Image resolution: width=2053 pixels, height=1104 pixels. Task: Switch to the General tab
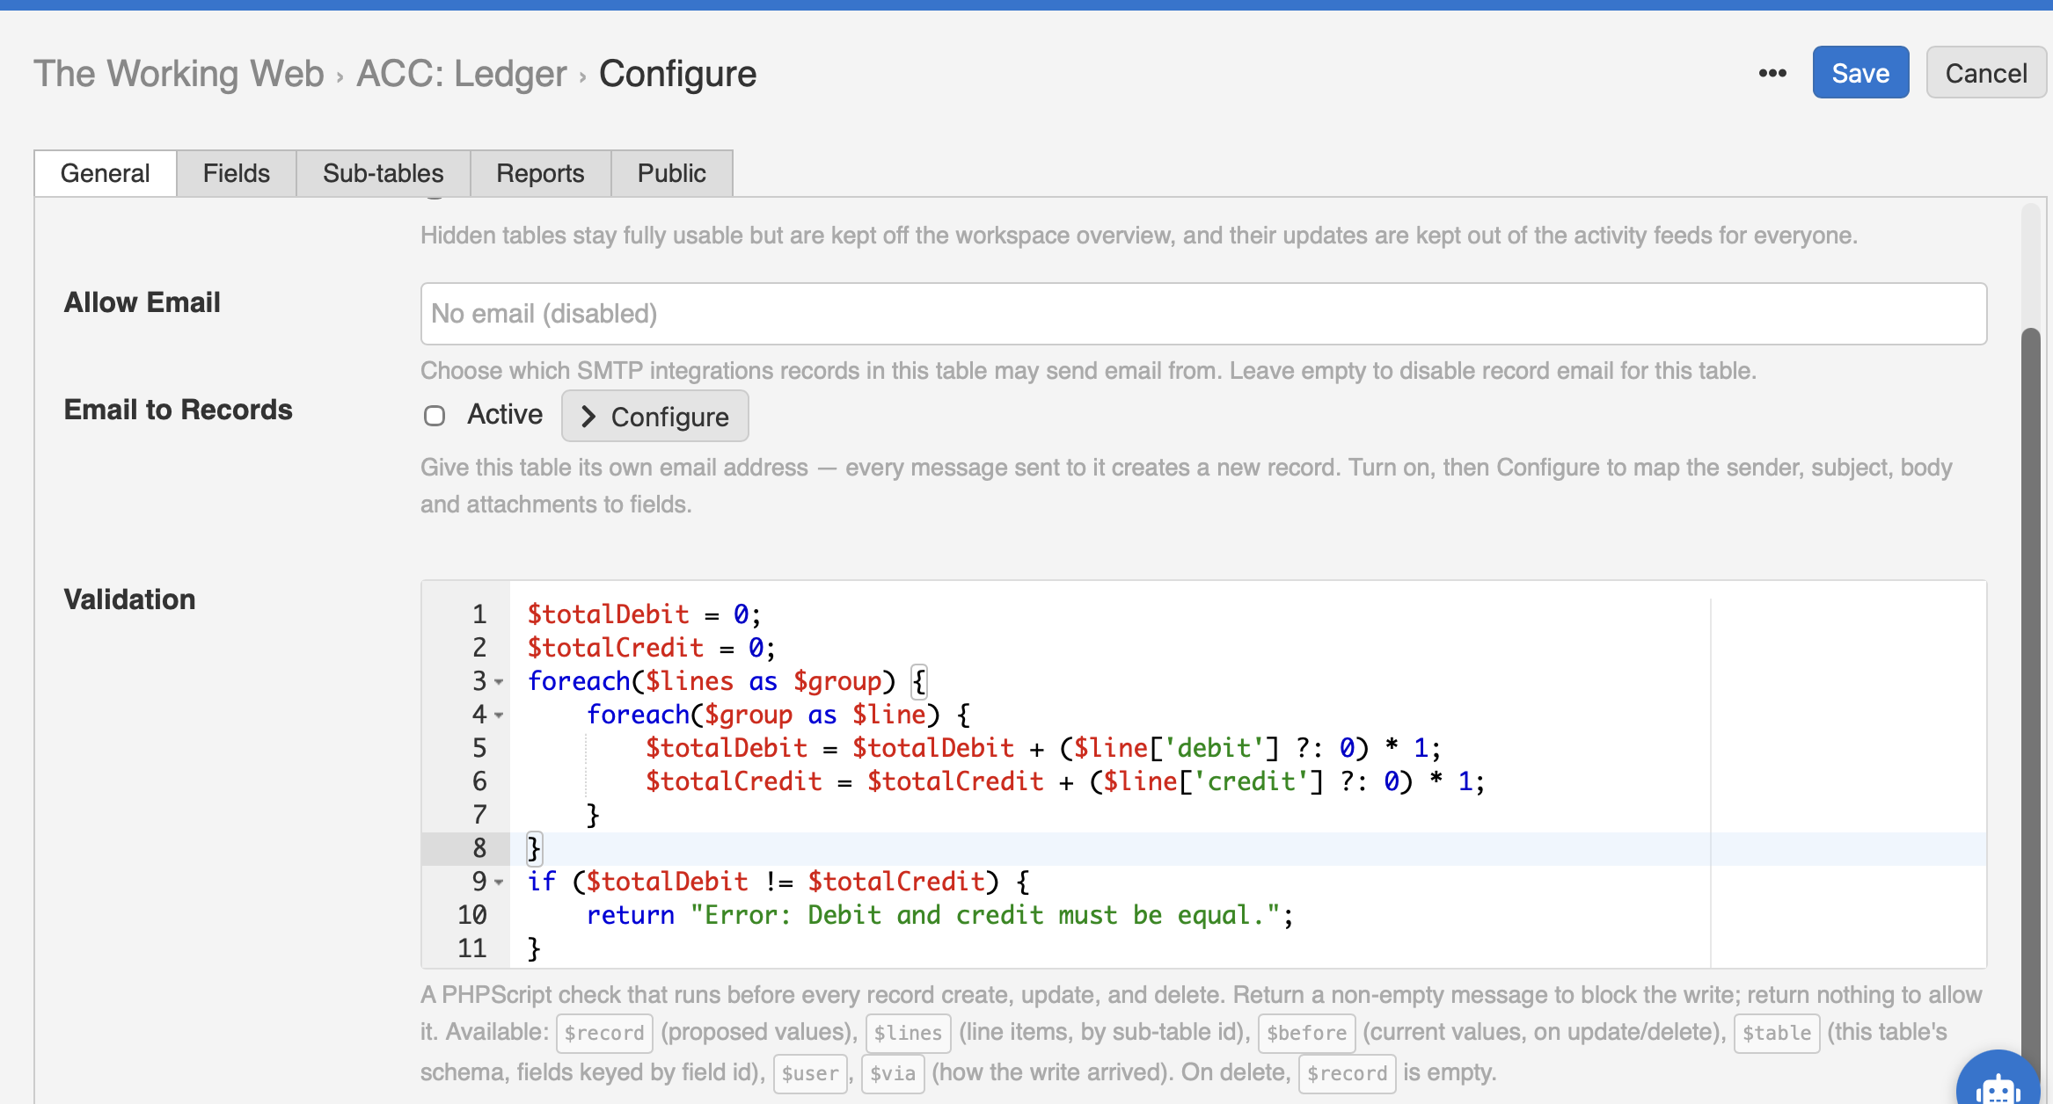click(106, 173)
